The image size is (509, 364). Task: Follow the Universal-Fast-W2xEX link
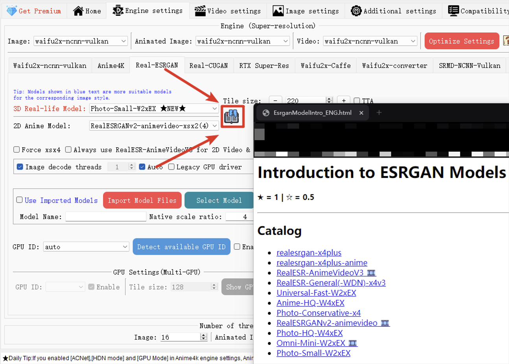[x=316, y=293]
